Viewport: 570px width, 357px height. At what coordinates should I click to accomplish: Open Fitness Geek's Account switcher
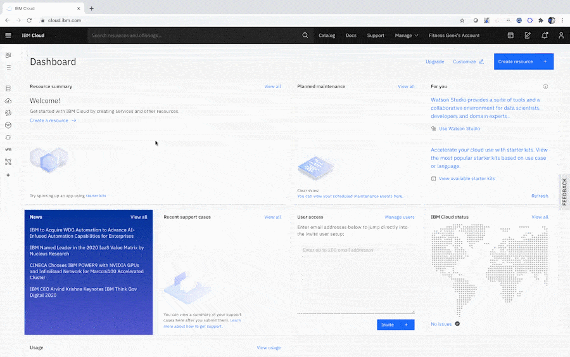coord(454,36)
